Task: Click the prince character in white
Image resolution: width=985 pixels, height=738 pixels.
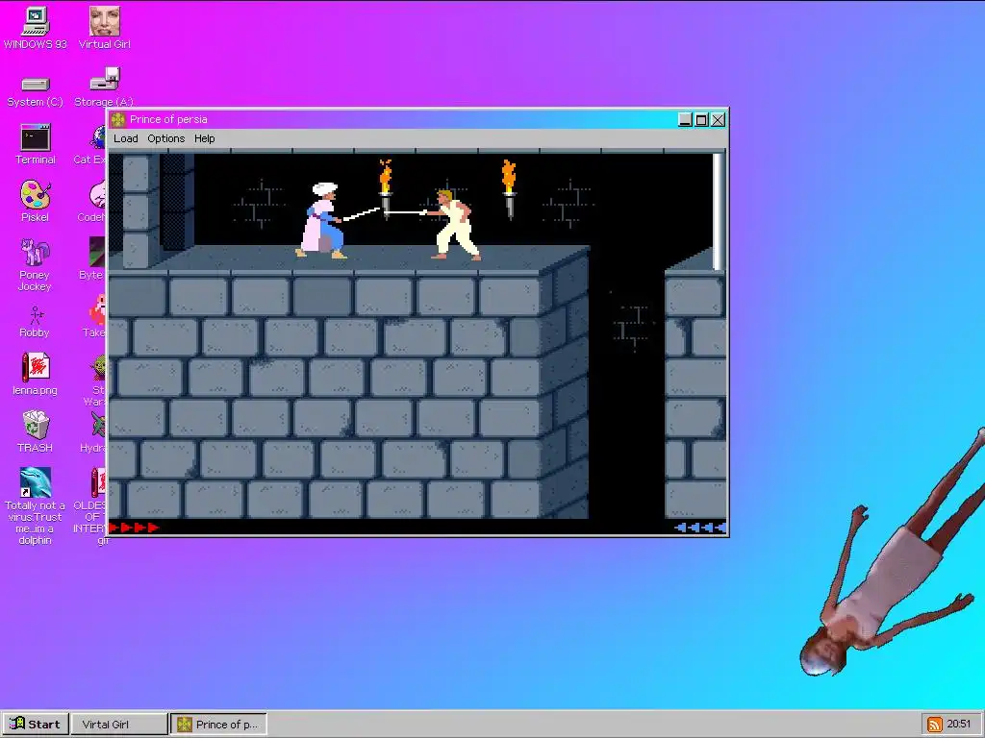Action: pos(455,225)
